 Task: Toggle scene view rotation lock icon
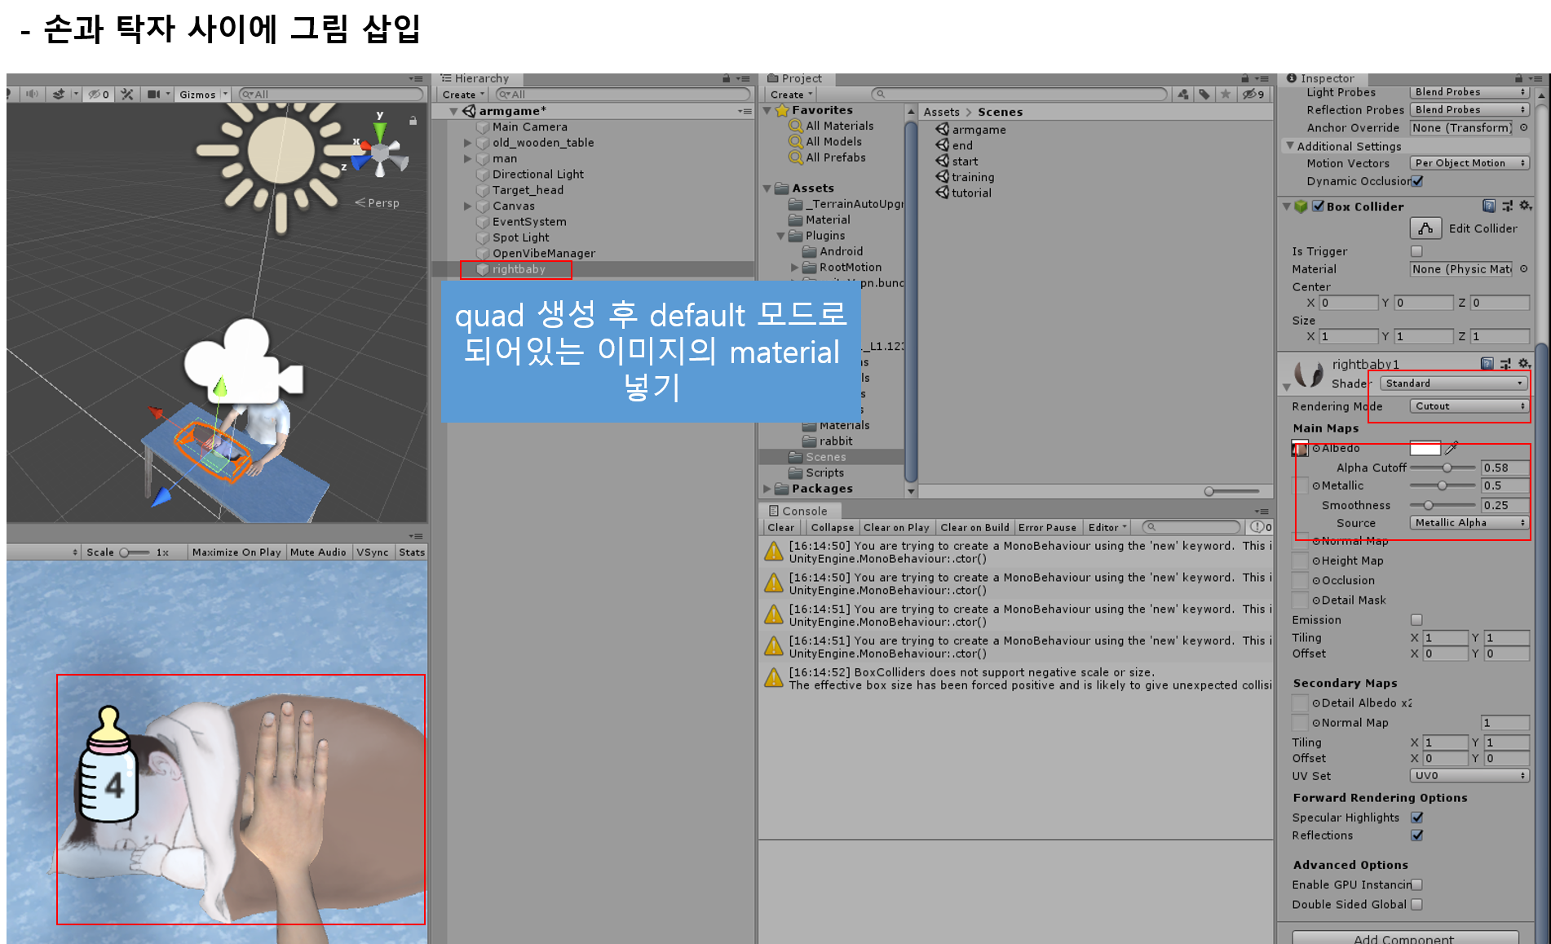pos(413,120)
